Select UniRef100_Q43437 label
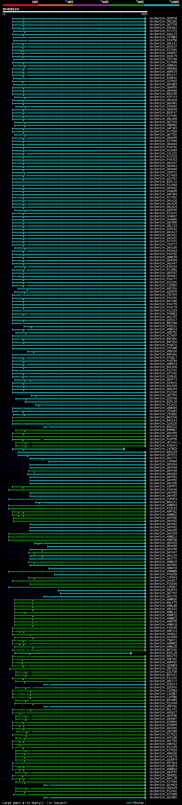Screen dimensions: 182x805 163,47
